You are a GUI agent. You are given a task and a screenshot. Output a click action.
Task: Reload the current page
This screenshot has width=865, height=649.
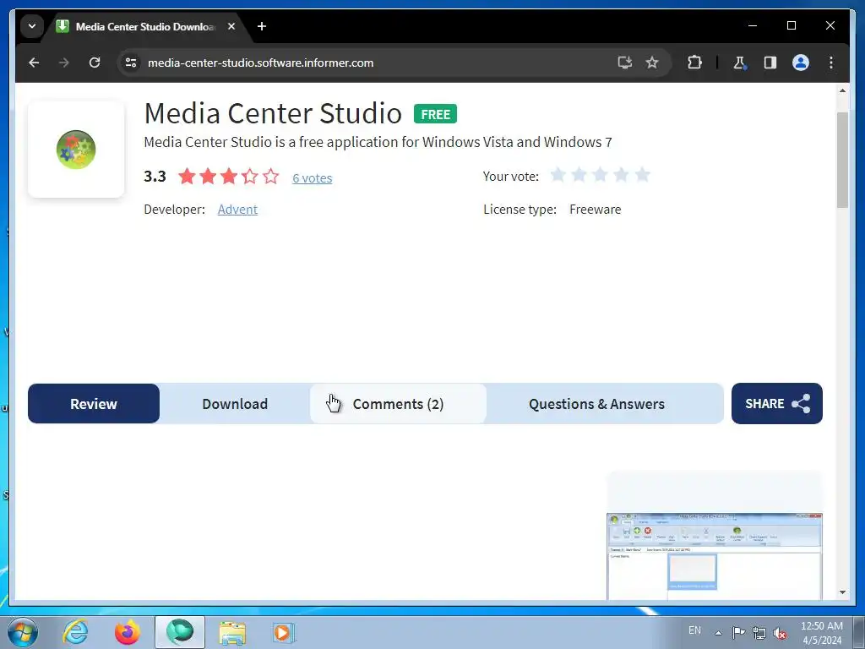[x=95, y=63]
